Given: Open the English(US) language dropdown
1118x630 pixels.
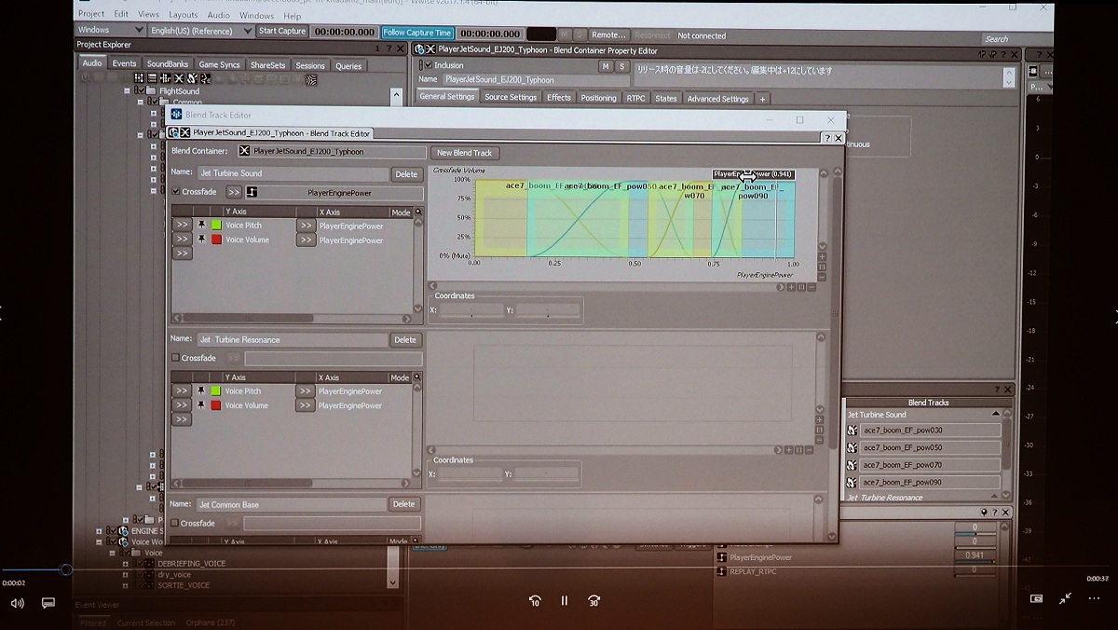Looking at the screenshot, I should pyautogui.click(x=200, y=31).
